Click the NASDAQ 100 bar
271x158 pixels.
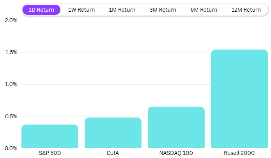coord(176,127)
